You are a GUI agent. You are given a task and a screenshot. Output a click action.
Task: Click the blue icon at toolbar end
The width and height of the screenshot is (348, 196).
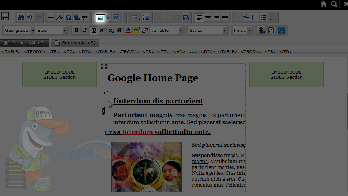click(x=281, y=30)
